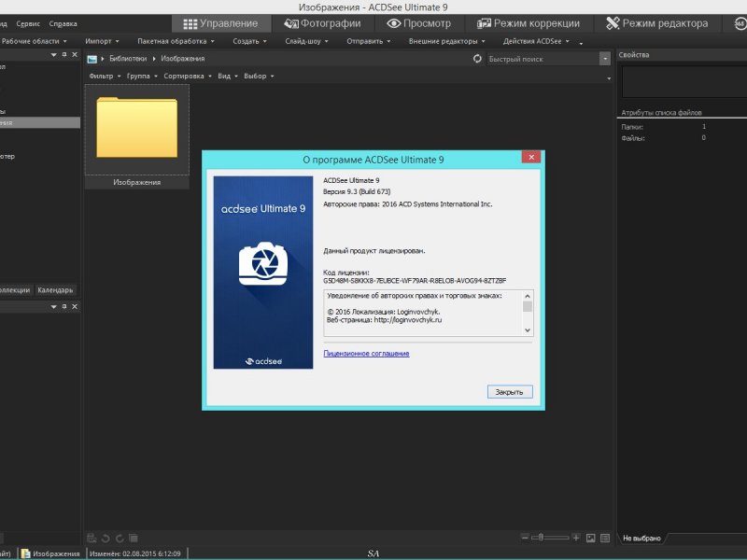Pin the lower left panel
Image resolution: width=747 pixels, height=560 pixels.
tap(64, 307)
